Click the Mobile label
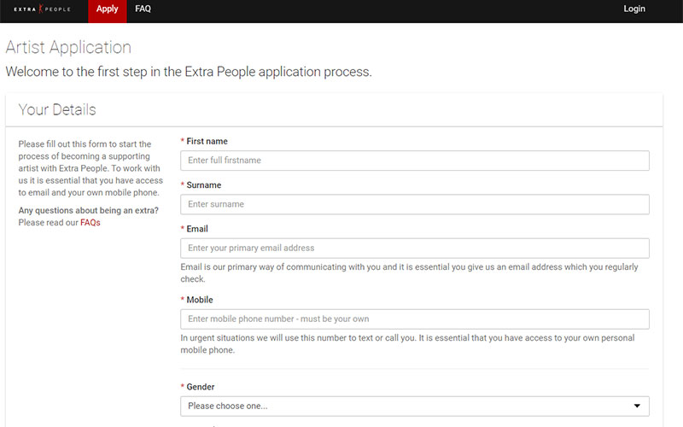The image size is (683, 427). [x=200, y=300]
